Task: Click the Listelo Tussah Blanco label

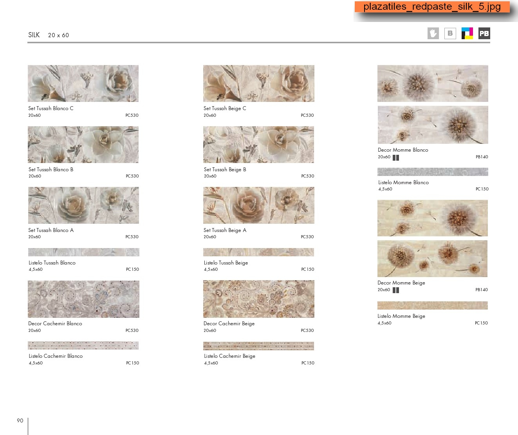Action: click(52, 263)
